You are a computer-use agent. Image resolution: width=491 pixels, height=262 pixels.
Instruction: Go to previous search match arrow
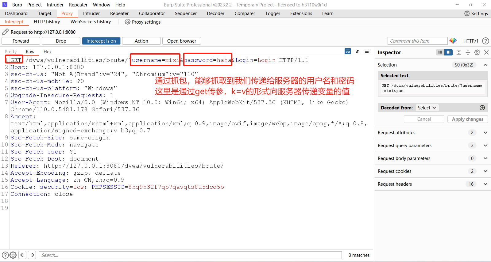coord(22,255)
